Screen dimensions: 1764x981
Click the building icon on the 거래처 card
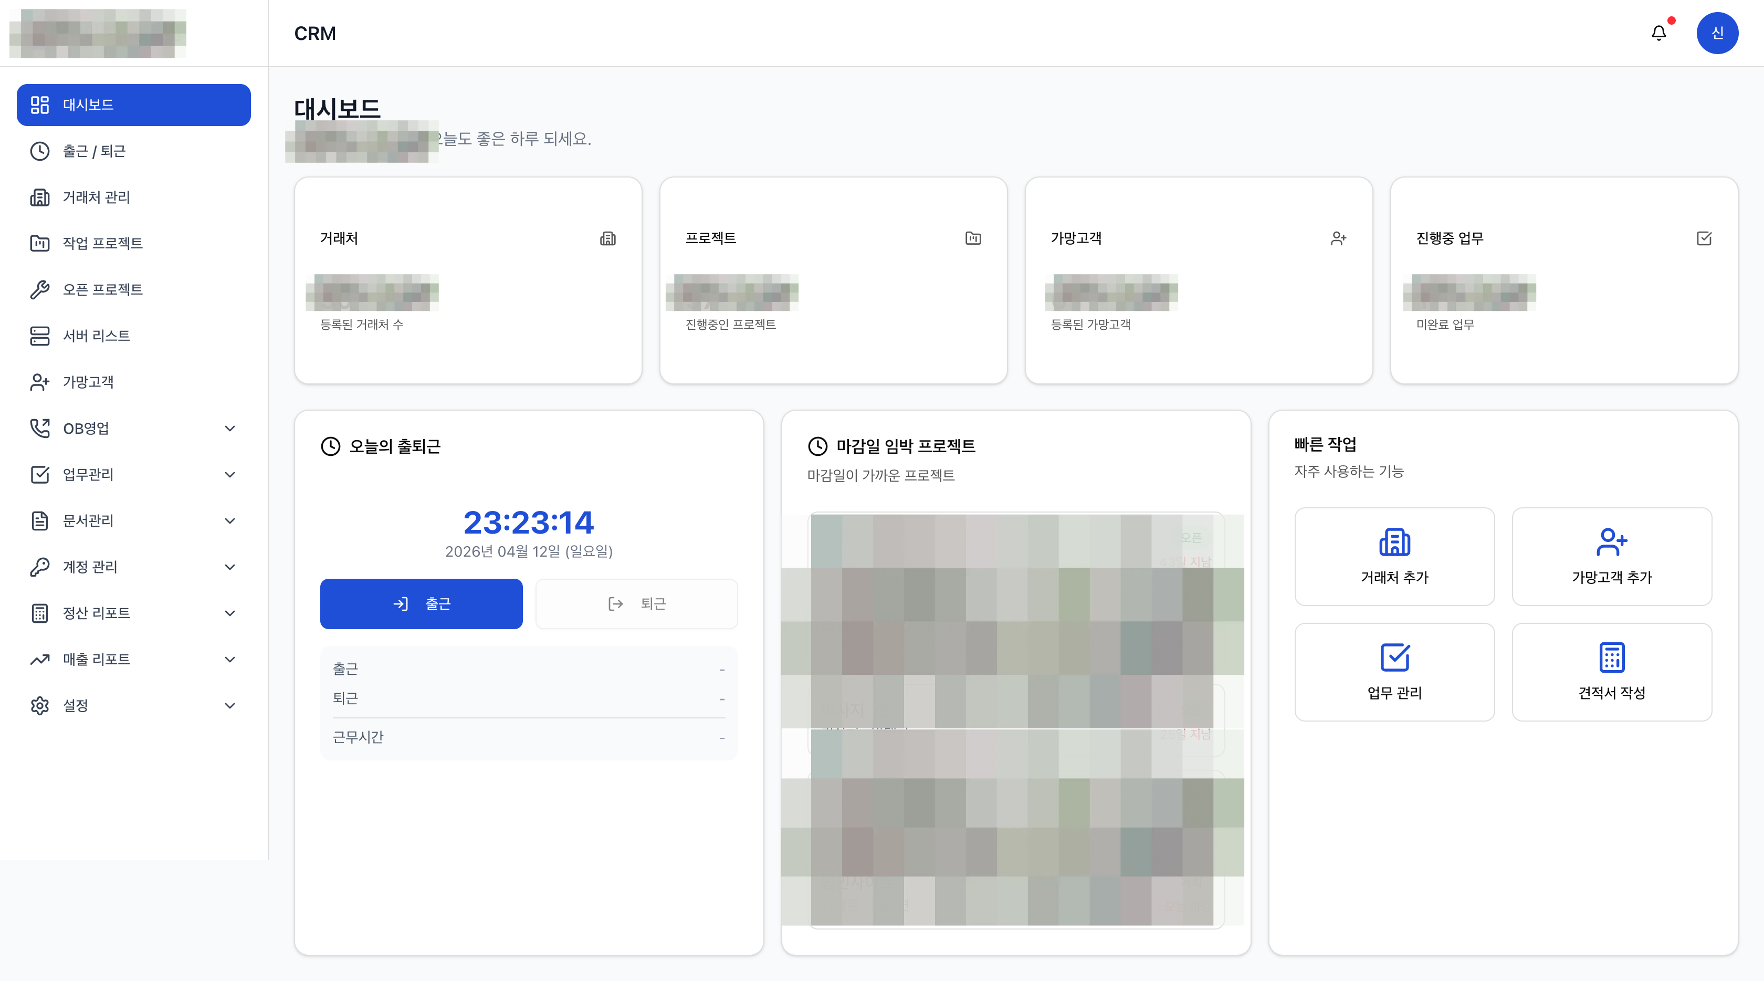coord(608,238)
